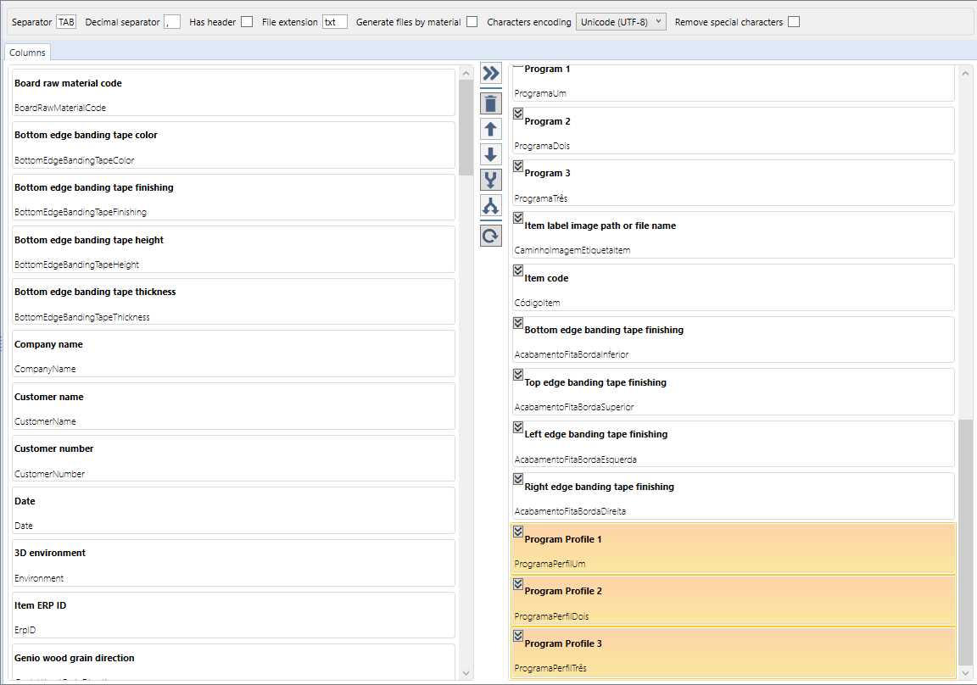Viewport: 977px width, 685px height.
Task: Open the Characters encoding dropdown
Action: click(x=621, y=22)
